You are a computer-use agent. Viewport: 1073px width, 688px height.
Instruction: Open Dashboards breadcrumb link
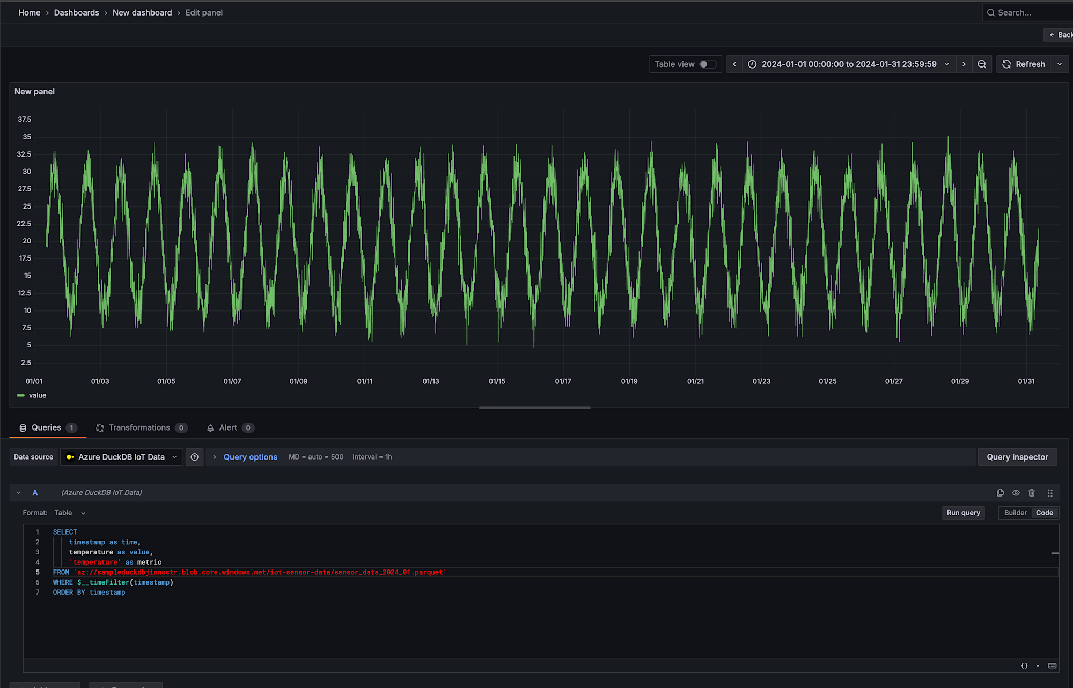pos(76,12)
